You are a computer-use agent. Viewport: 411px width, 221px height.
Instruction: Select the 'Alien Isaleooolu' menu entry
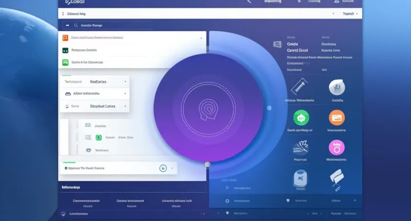pyautogui.click(x=86, y=93)
